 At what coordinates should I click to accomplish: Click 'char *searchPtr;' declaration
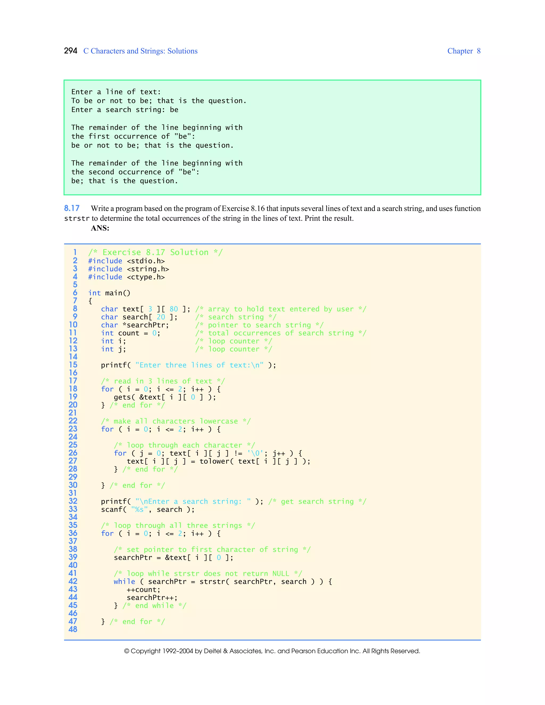pyautogui.click(x=135, y=325)
